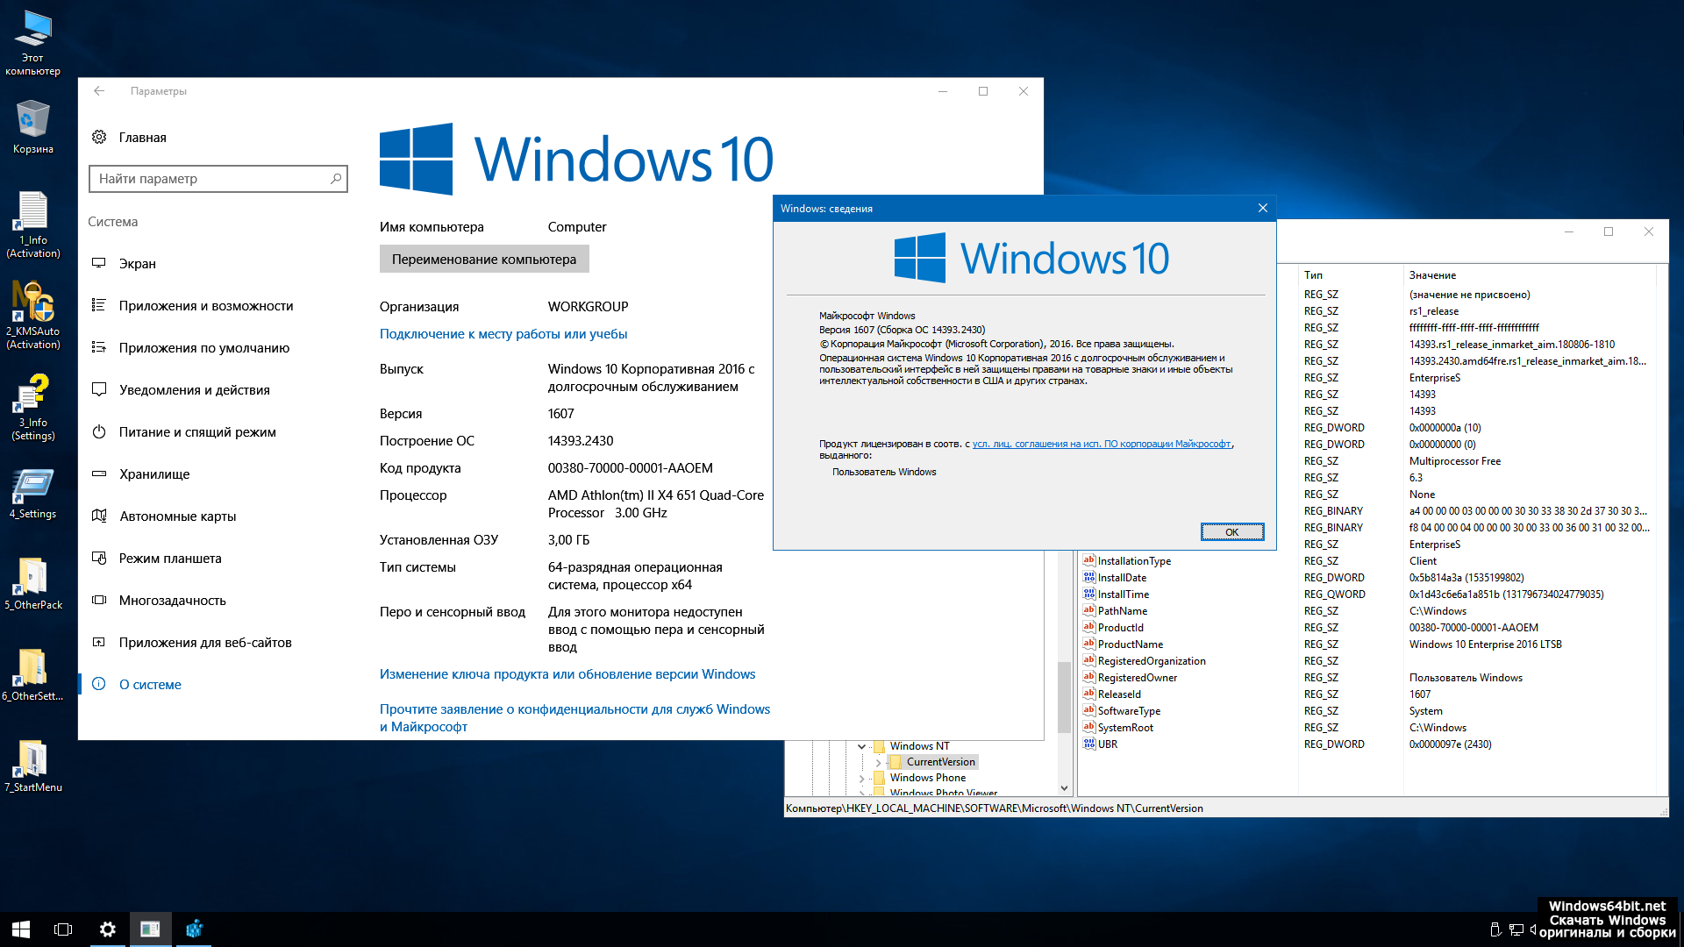Select the Режим планшета sidebar icon

pos(99,558)
